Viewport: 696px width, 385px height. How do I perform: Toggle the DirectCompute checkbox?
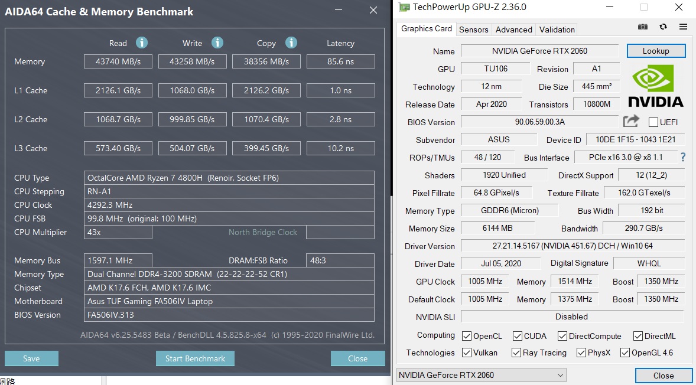point(562,336)
